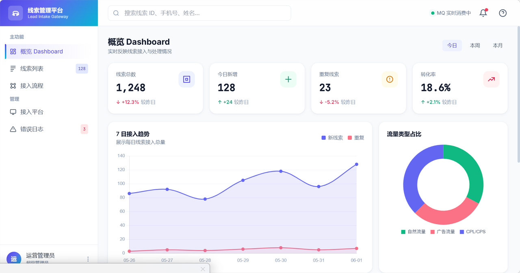
Task: Open 错误日志 in the sidebar
Action: pyautogui.click(x=49, y=129)
